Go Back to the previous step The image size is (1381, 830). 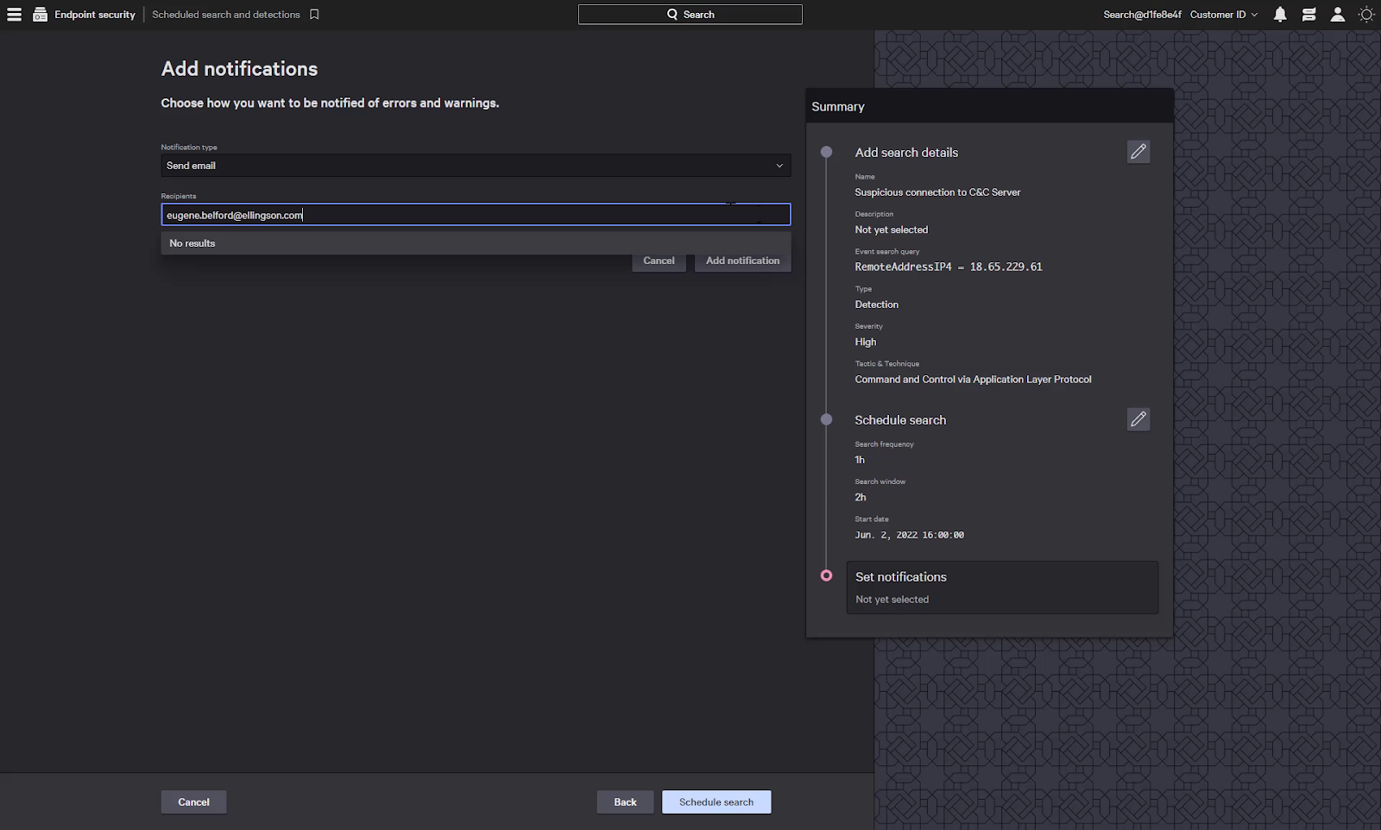pos(625,802)
